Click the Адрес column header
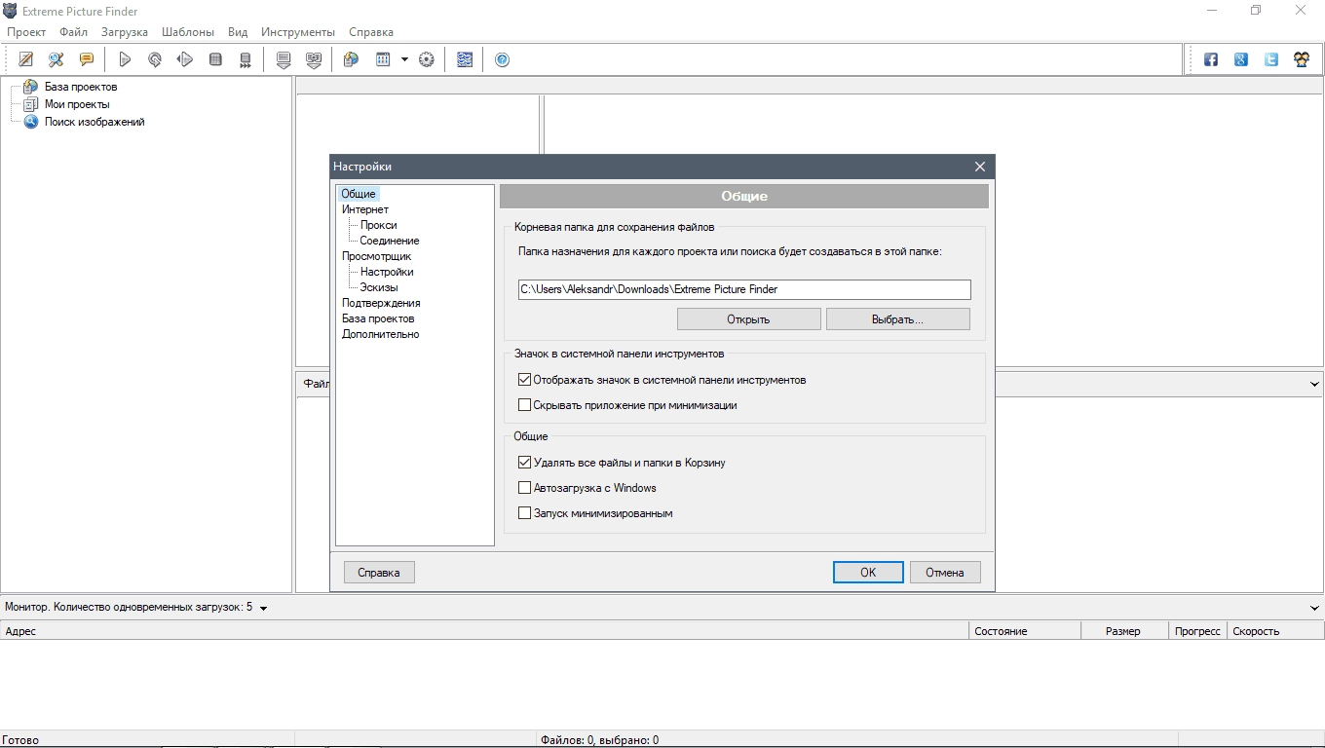Screen dimensions: 1325x748 (485, 631)
